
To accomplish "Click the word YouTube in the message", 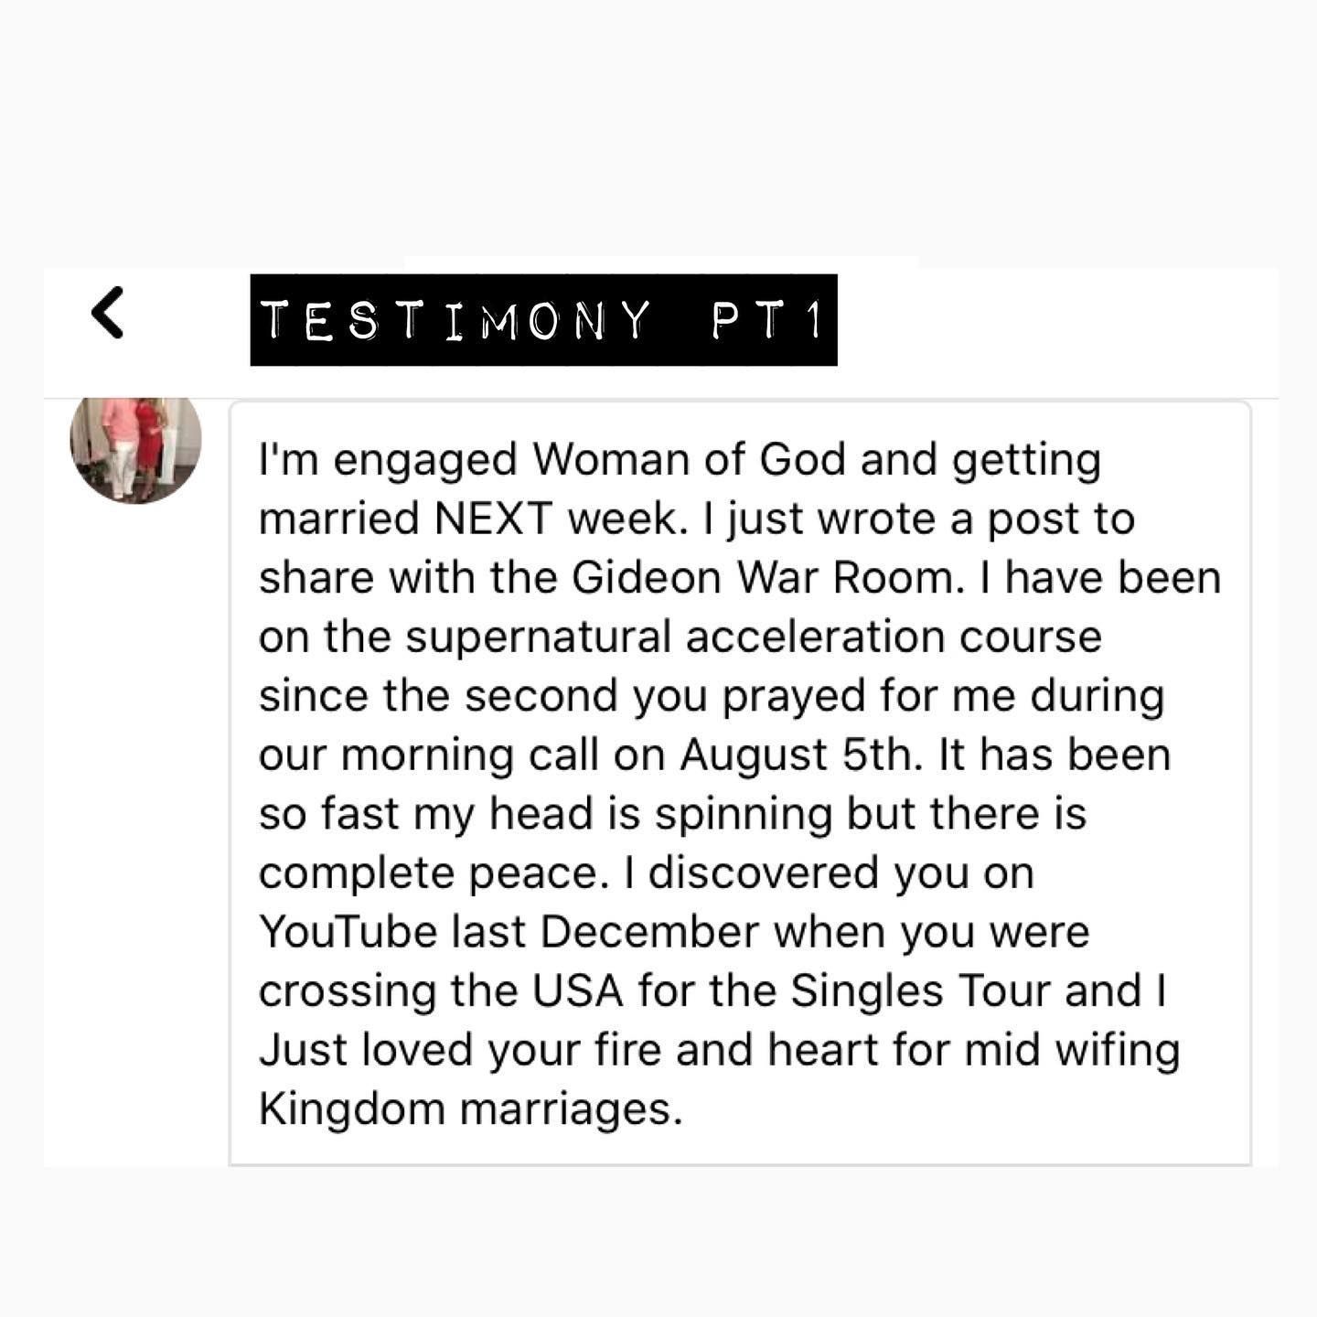I will click(348, 932).
